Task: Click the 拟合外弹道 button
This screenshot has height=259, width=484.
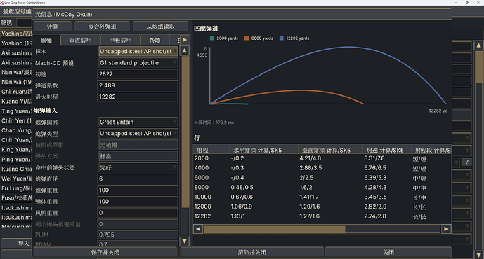Action: click(102, 27)
